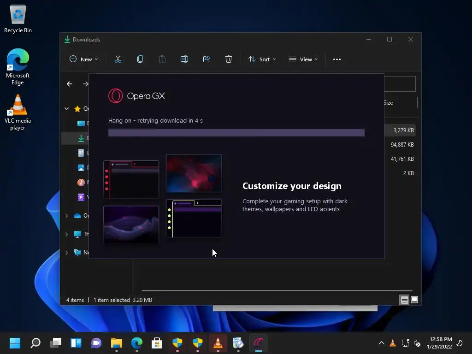
Task: Open Microsoft Edge from the taskbar
Action: (136, 343)
